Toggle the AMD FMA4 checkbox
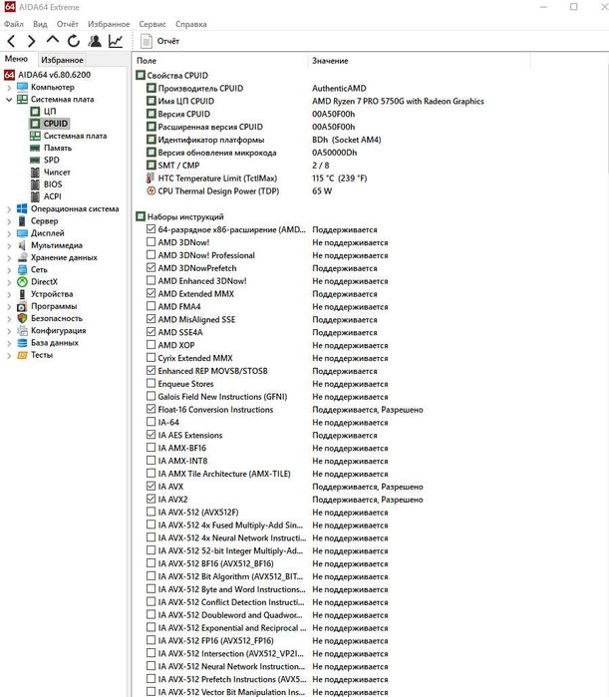The image size is (609, 697). click(x=152, y=306)
